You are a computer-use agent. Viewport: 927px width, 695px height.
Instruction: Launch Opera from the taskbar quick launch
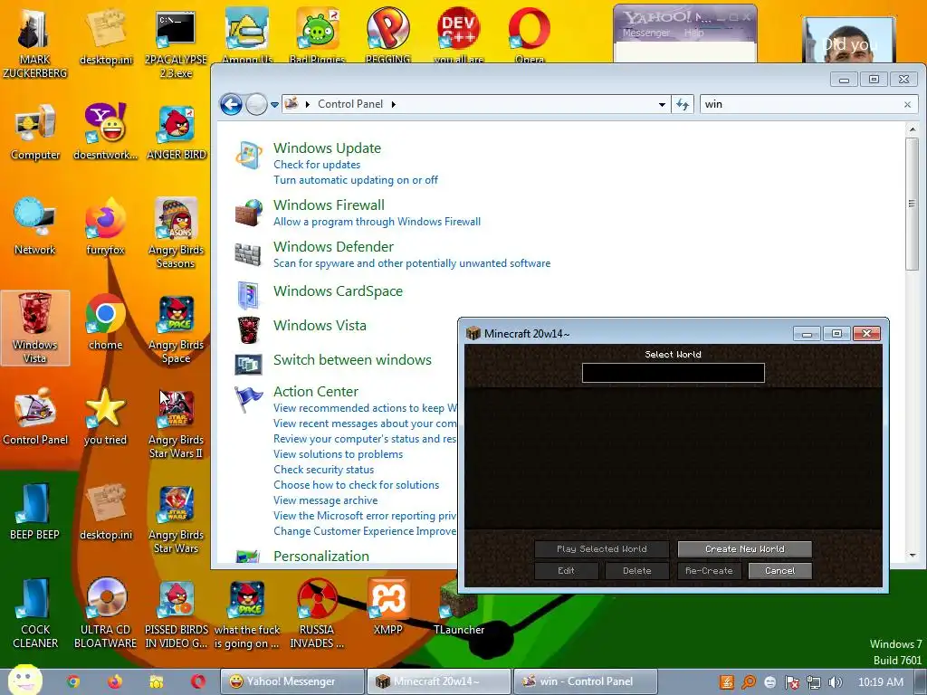pos(198,681)
